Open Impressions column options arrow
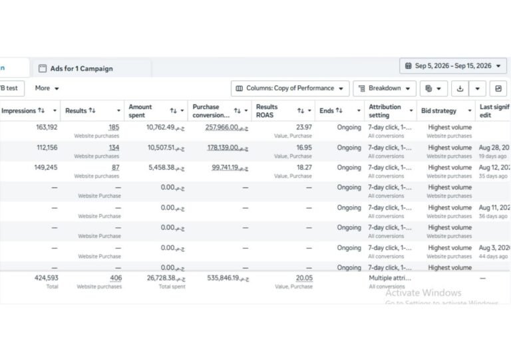 55,110
